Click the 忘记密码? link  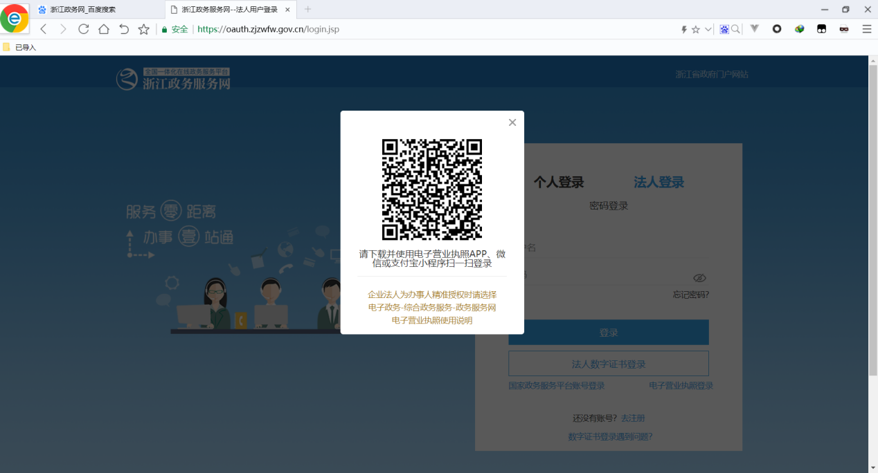tap(691, 295)
